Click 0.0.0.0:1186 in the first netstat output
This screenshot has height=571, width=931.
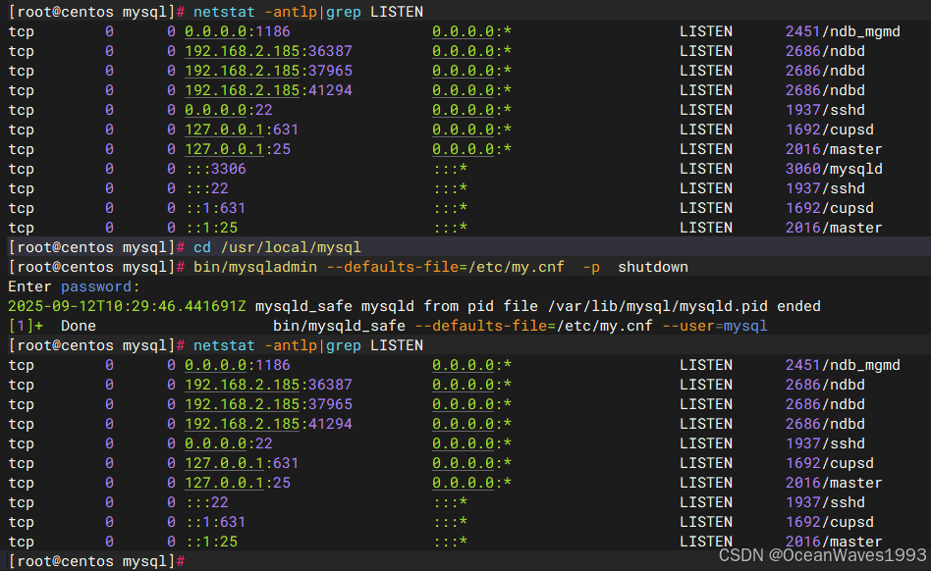(238, 31)
